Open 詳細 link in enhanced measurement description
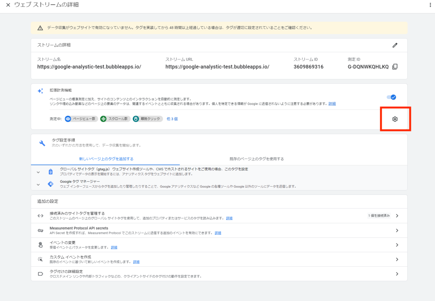Image resolution: width=435 pixels, height=301 pixels. point(332,104)
